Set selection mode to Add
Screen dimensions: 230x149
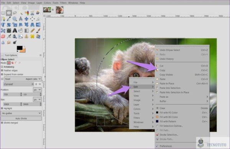(13, 63)
